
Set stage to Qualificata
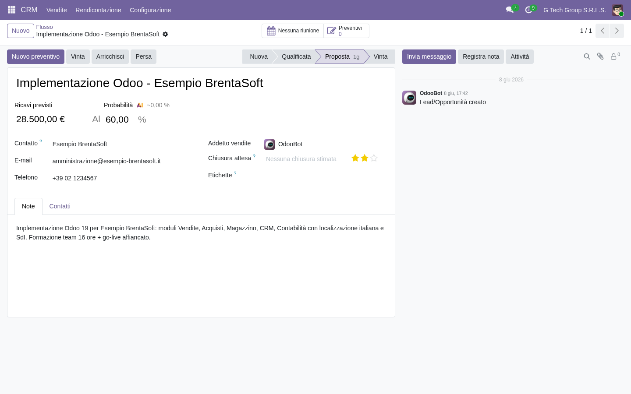[x=296, y=56]
